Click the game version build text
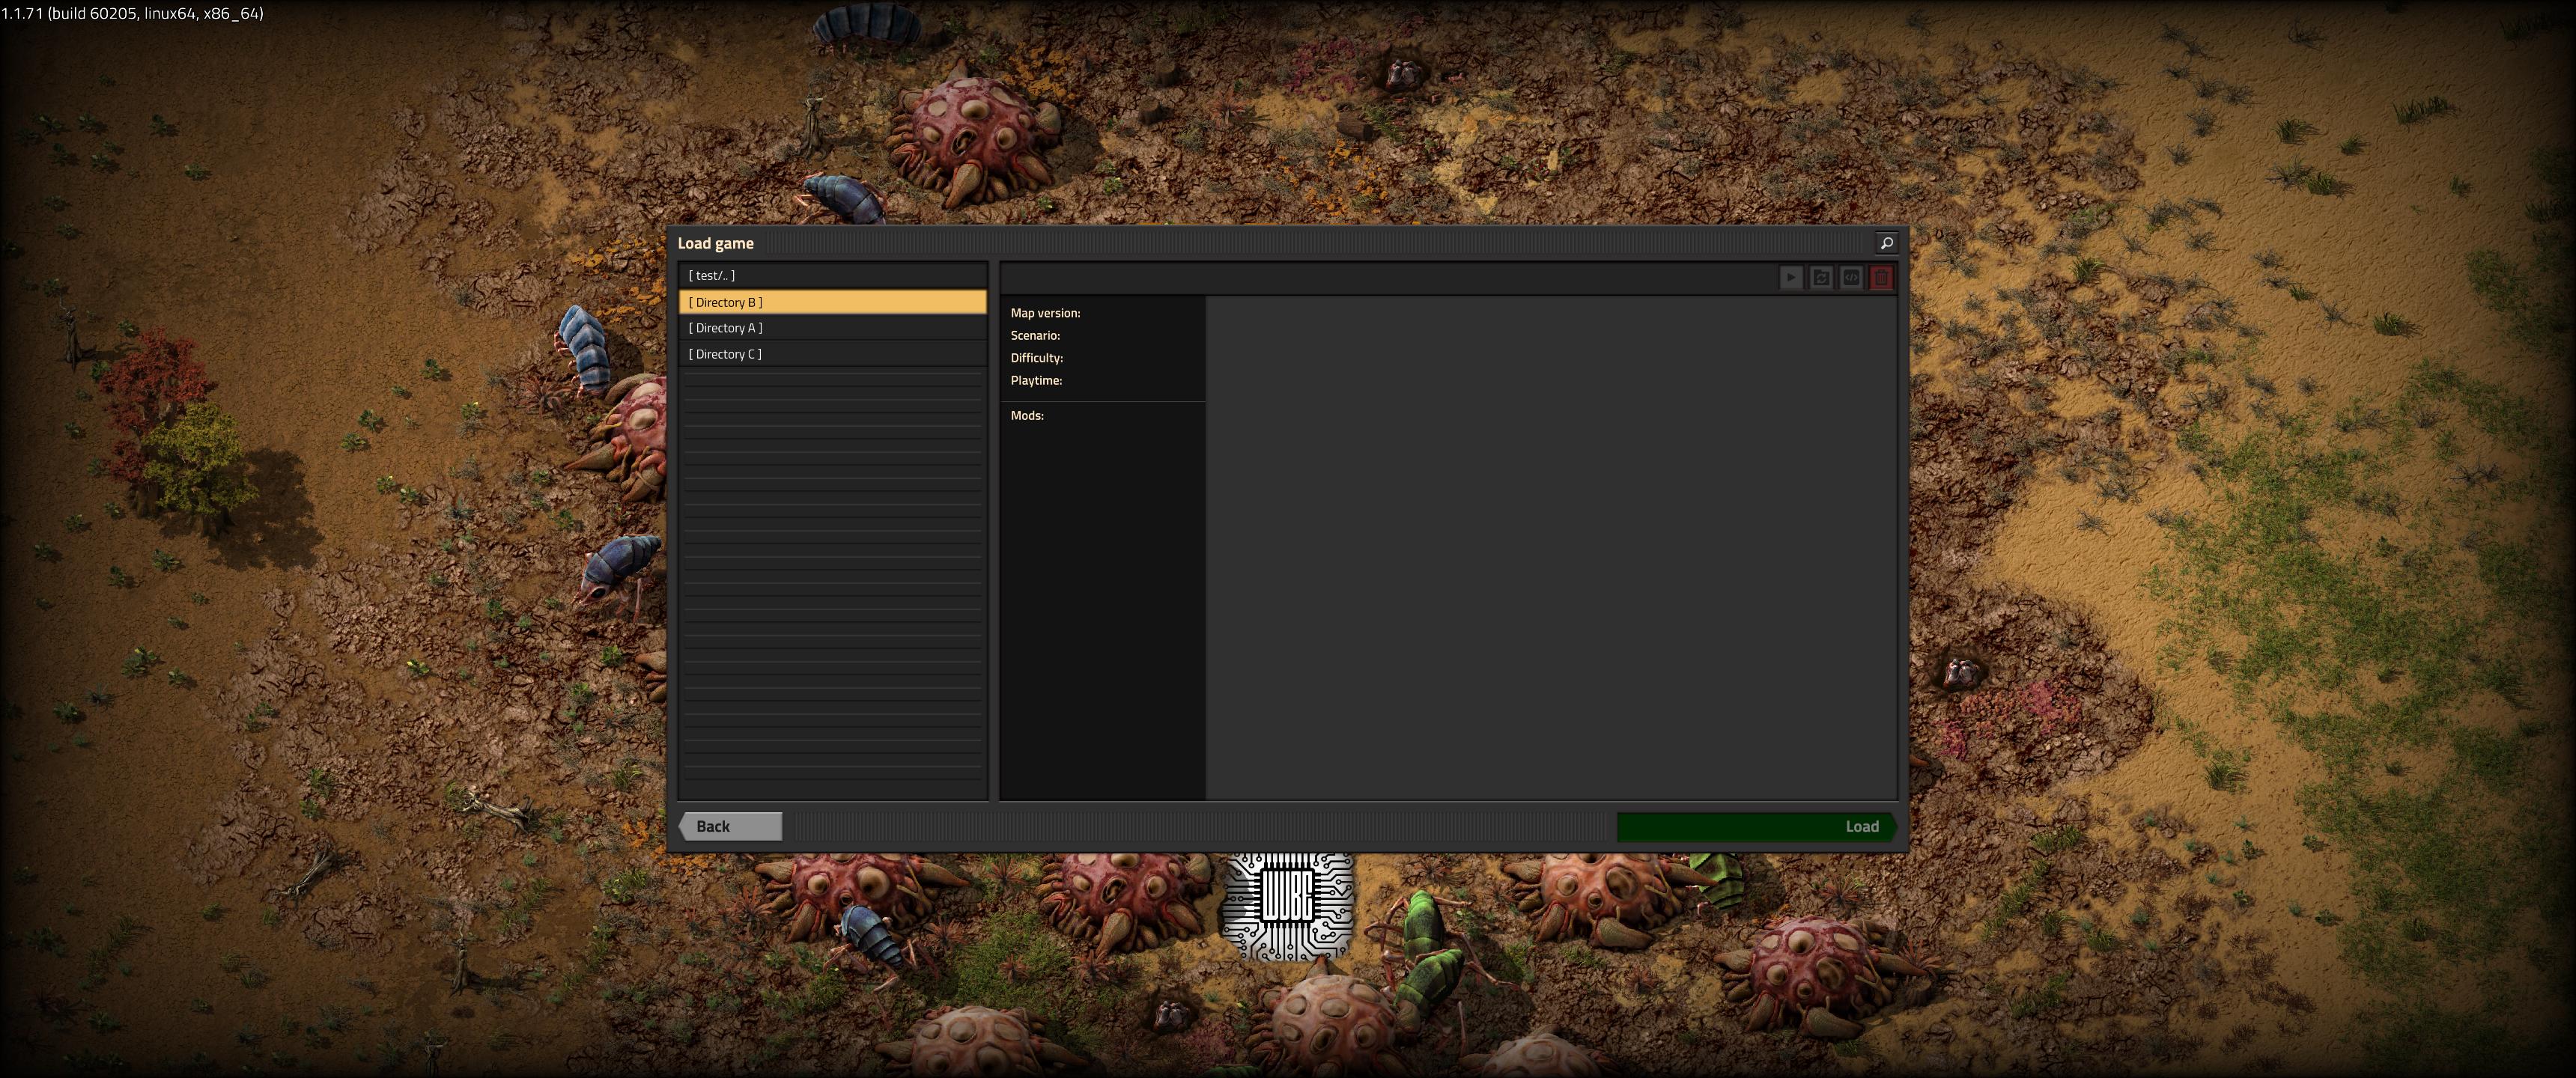This screenshot has height=1078, width=2576. (132, 14)
